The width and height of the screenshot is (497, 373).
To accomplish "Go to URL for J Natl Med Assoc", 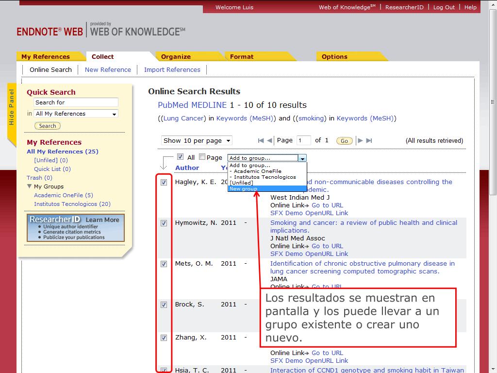I will [x=327, y=246].
